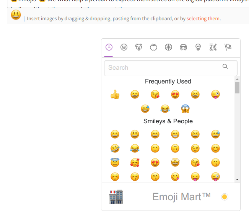
Task: Pick beaming teeth grin emoji
Action: pyautogui.click(x=175, y=134)
